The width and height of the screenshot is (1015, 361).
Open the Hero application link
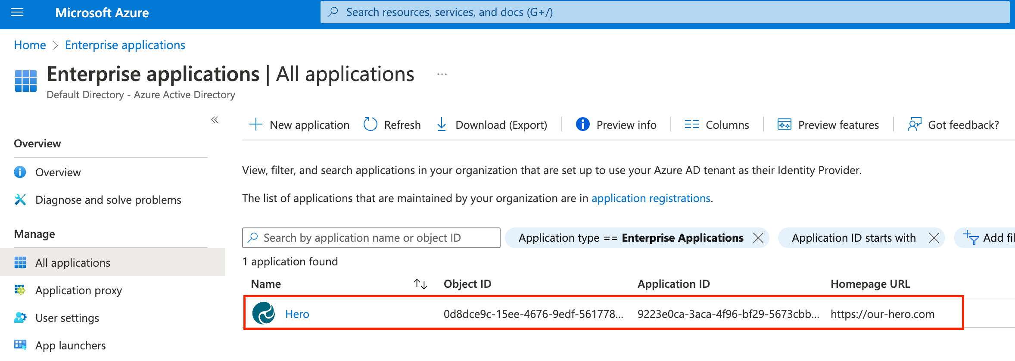pyautogui.click(x=297, y=314)
